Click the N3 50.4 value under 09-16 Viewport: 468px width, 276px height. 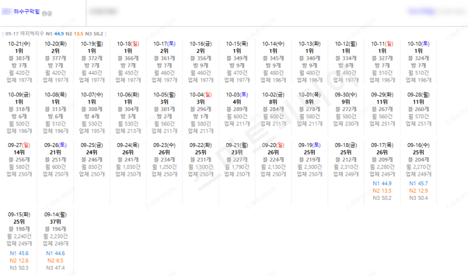418,198
